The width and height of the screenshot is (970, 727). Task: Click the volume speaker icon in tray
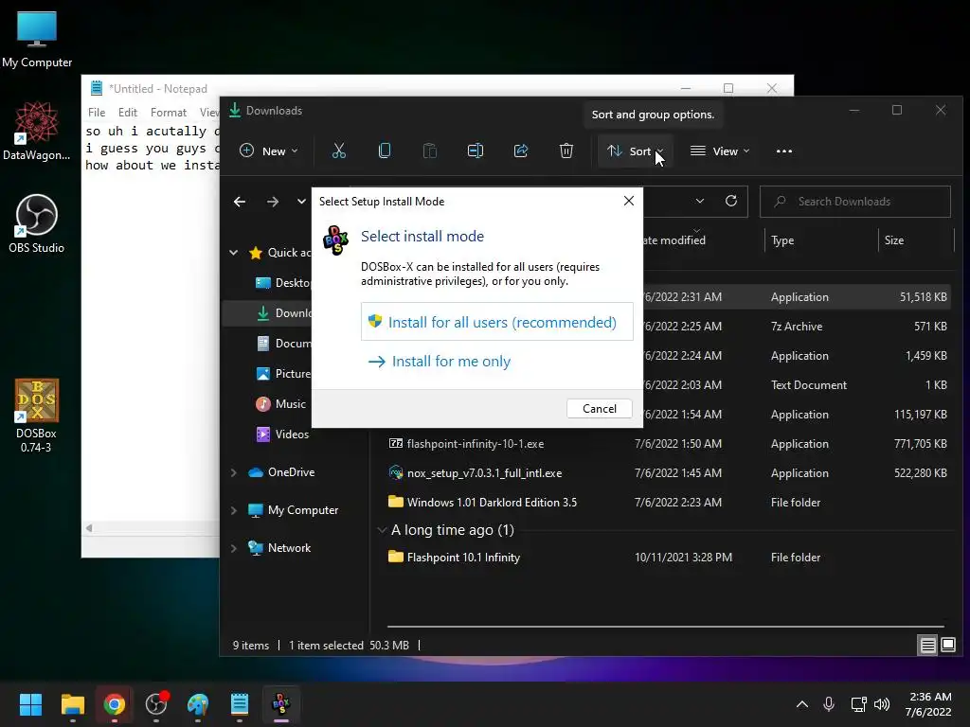click(x=882, y=704)
